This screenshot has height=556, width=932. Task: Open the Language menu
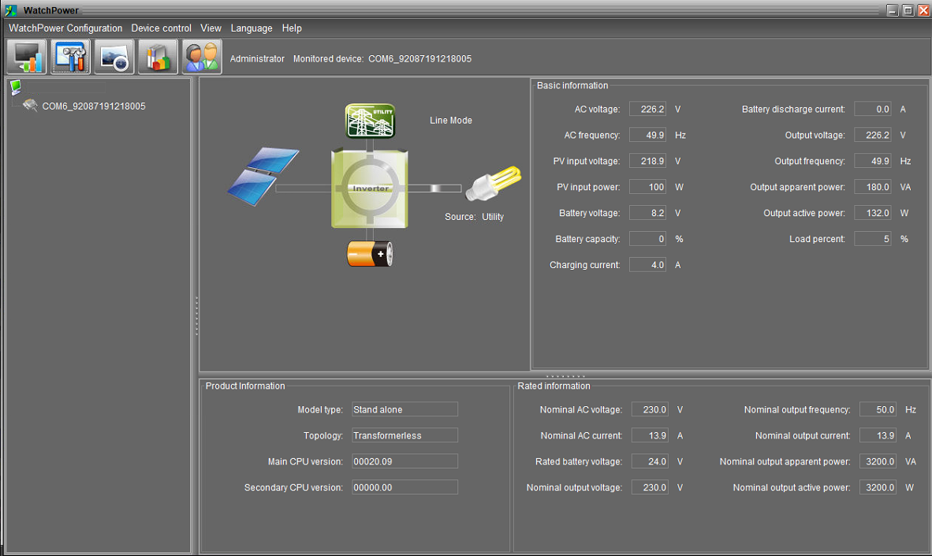[x=252, y=28]
